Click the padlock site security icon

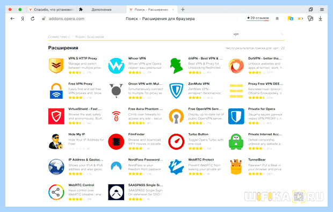coord(44,19)
